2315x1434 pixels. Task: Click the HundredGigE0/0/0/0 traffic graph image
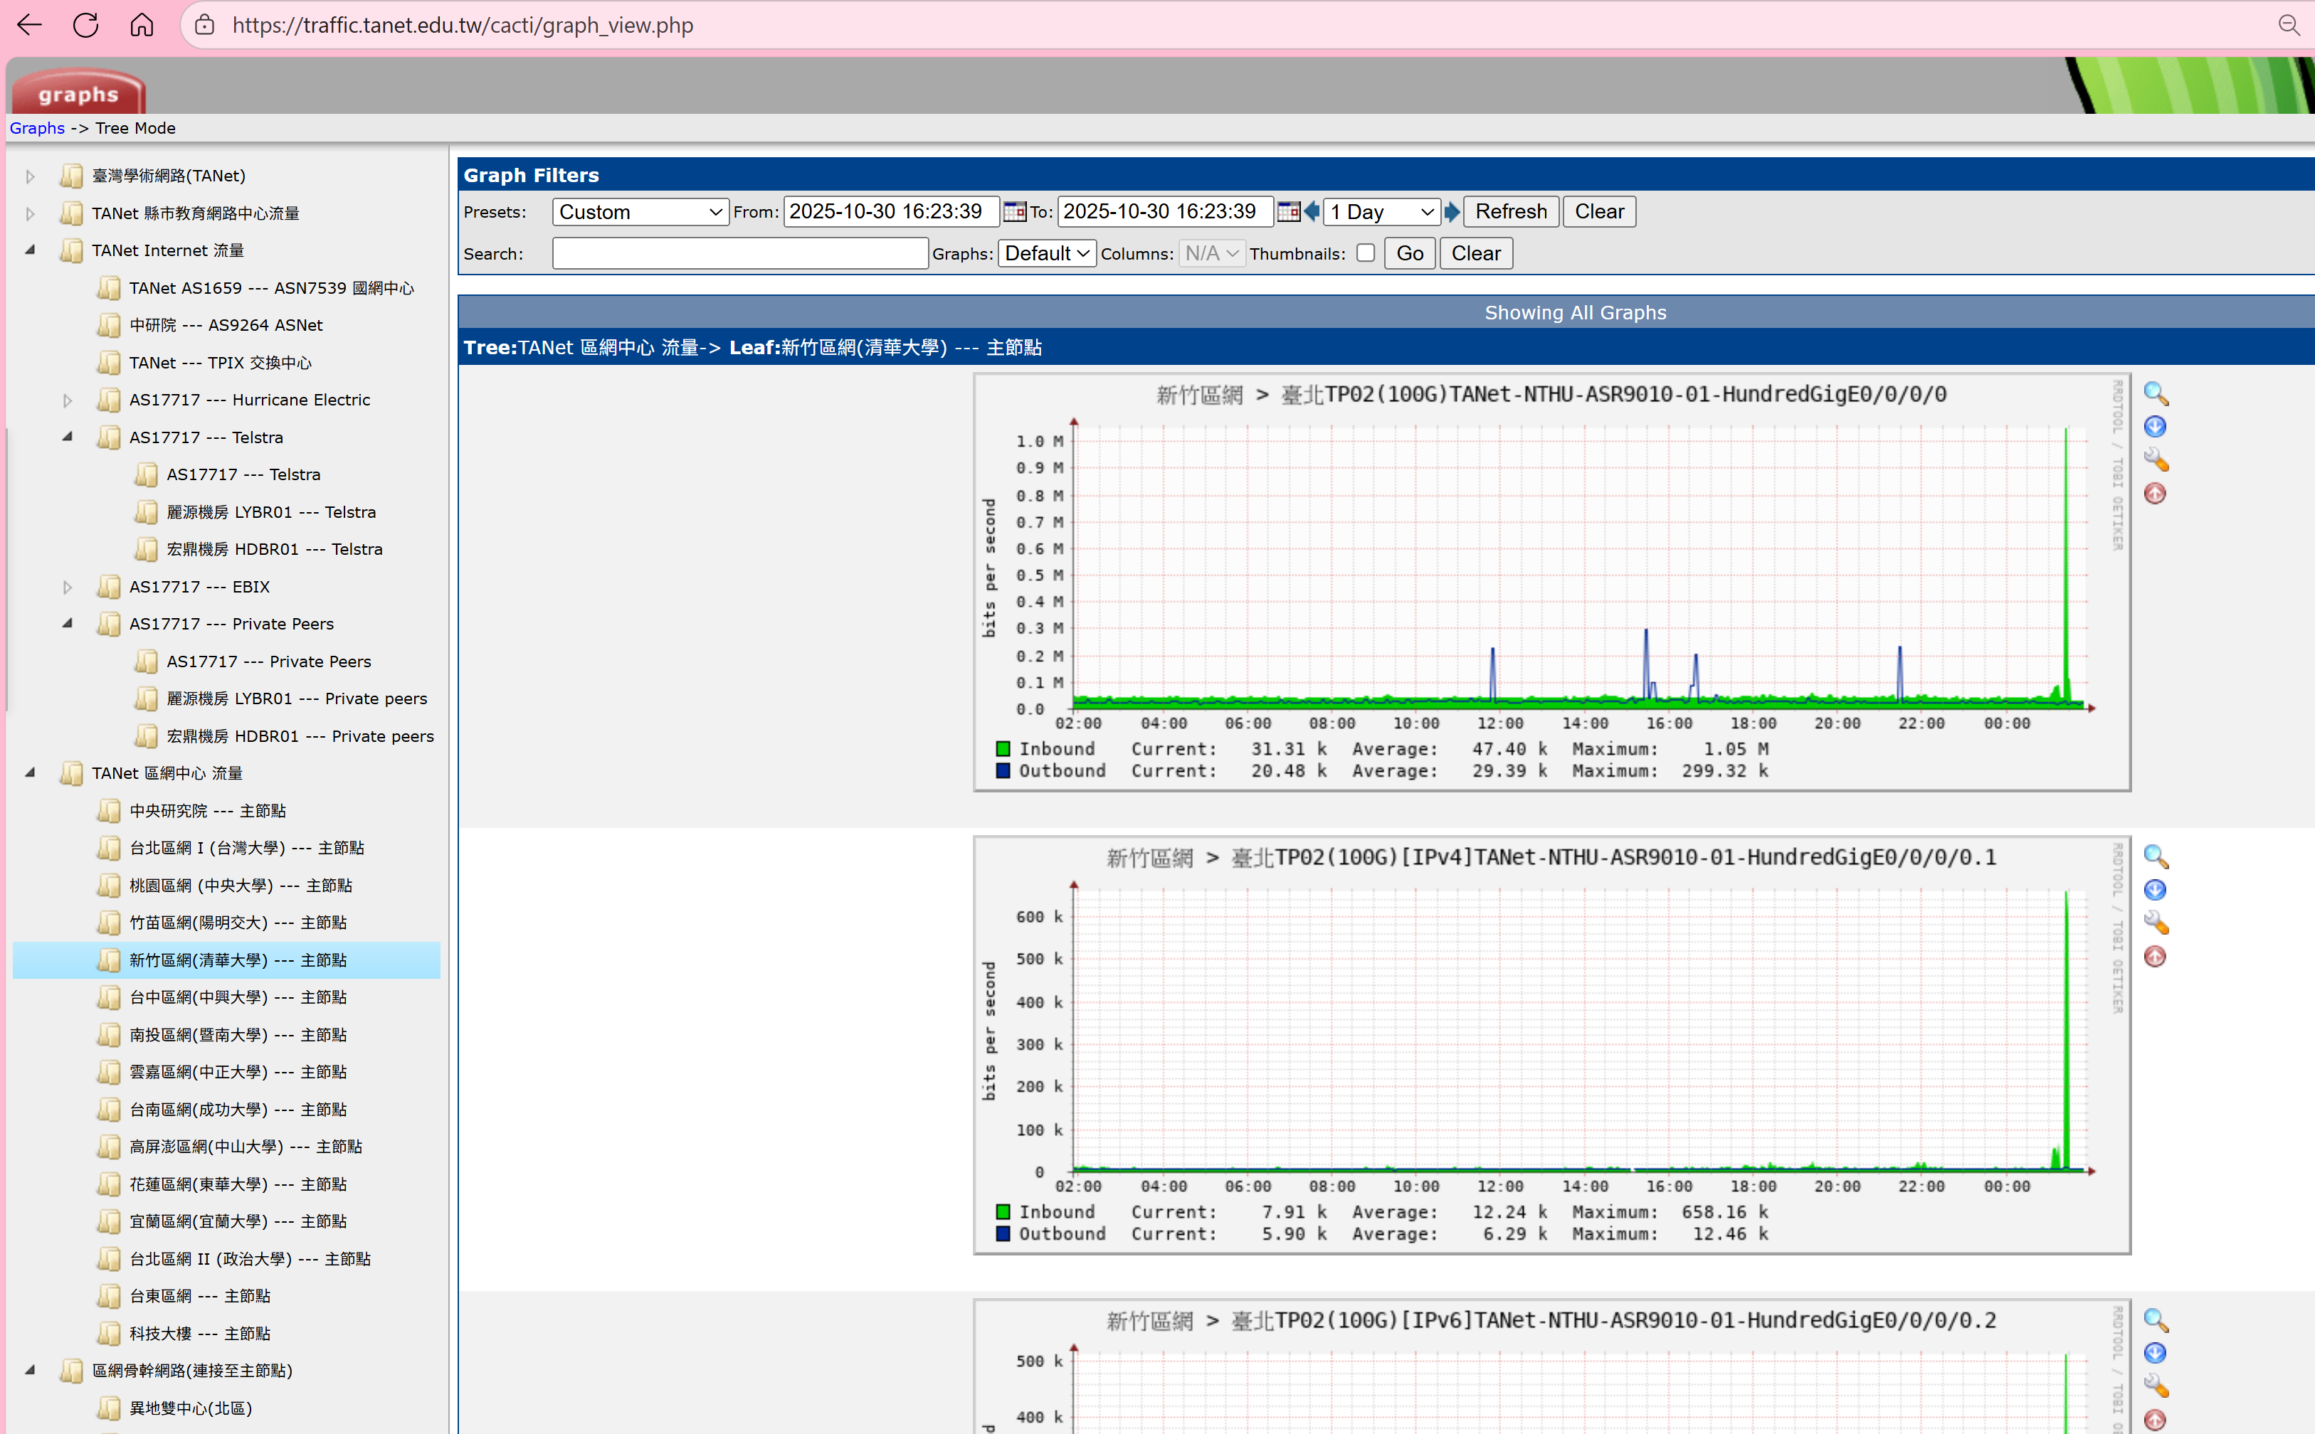(x=1552, y=583)
